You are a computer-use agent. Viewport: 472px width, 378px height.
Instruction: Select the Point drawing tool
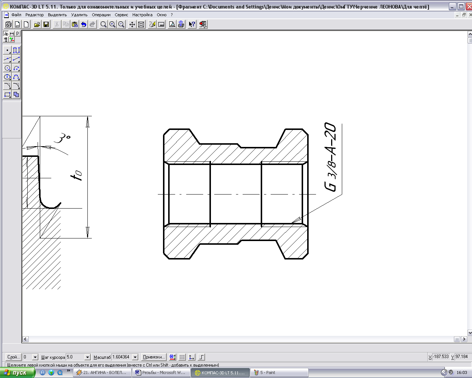pyautogui.click(x=7, y=50)
